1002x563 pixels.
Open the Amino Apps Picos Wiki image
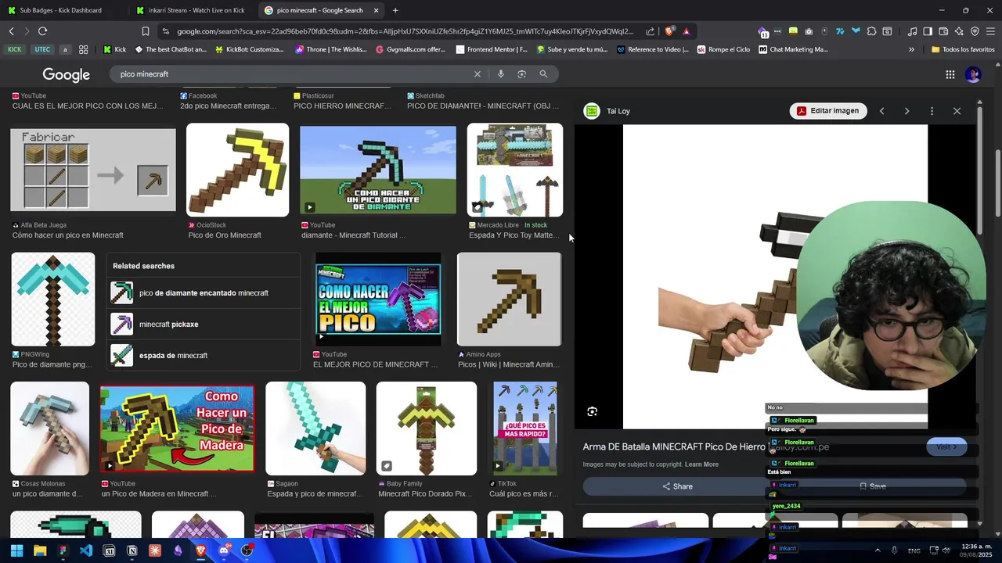pos(509,299)
